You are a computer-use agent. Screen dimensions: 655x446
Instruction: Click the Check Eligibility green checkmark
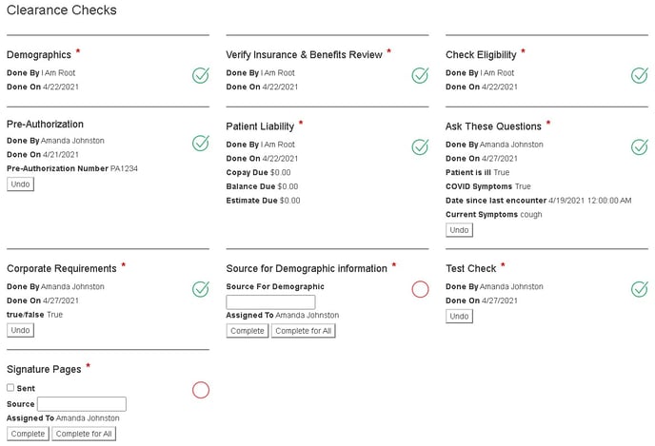640,75
